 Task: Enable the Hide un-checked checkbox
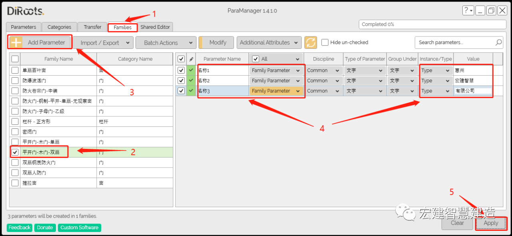[325, 42]
